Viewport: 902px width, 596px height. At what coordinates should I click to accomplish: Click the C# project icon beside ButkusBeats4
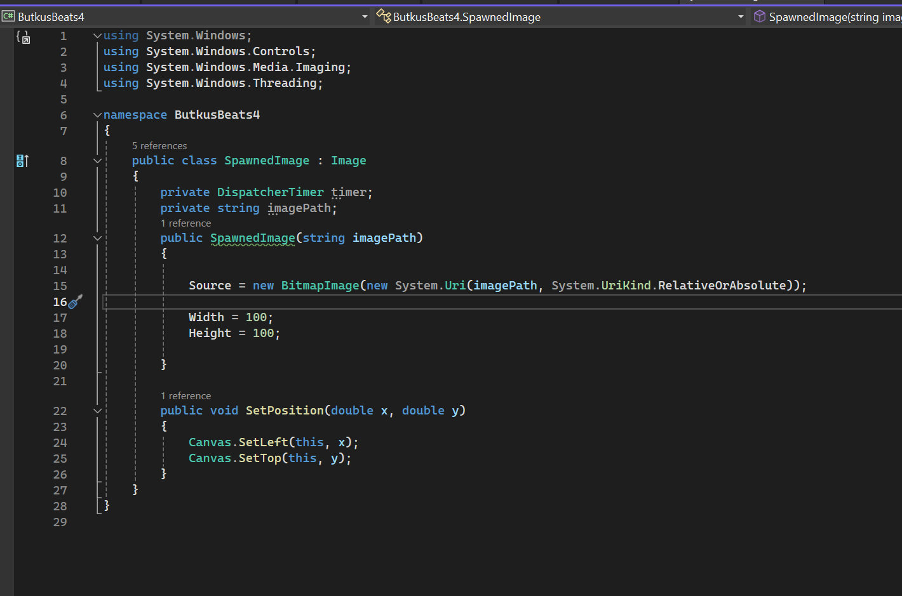point(8,17)
